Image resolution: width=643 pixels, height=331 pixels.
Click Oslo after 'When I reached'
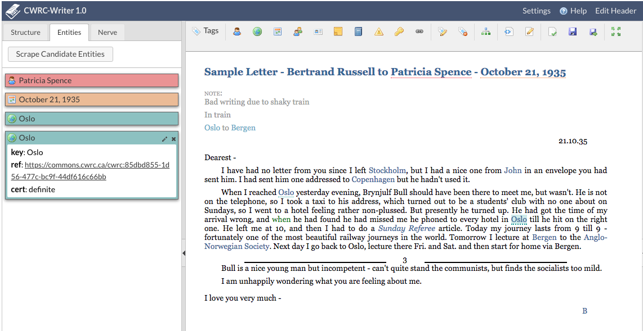click(286, 192)
